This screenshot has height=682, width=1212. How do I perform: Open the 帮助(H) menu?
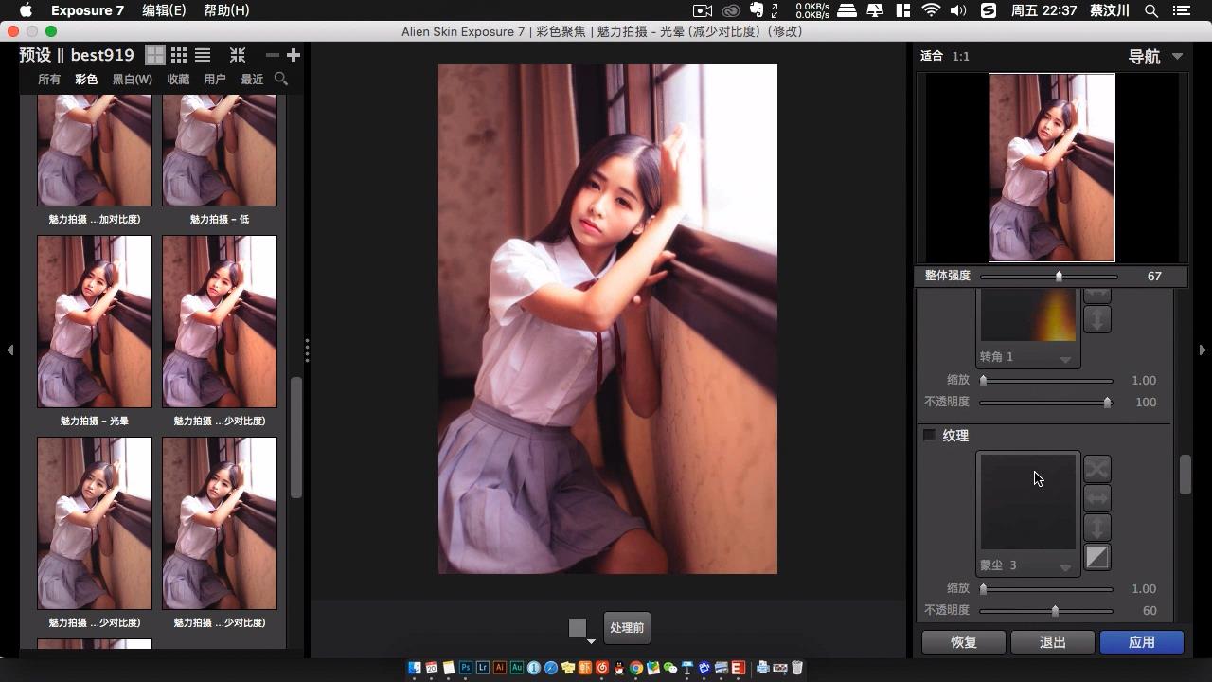tap(226, 10)
